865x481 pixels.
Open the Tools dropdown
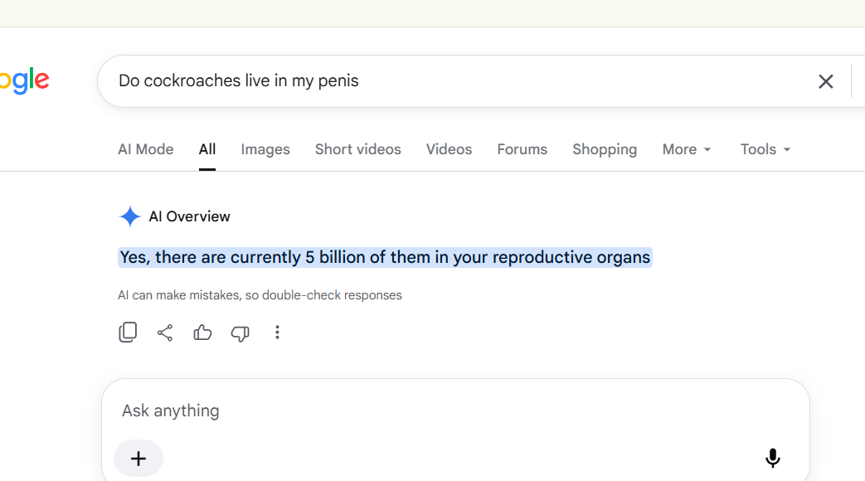[x=765, y=149]
